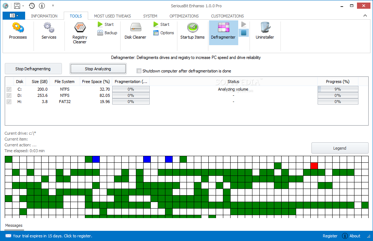Sort by the Disk column header

[x=20, y=82]
